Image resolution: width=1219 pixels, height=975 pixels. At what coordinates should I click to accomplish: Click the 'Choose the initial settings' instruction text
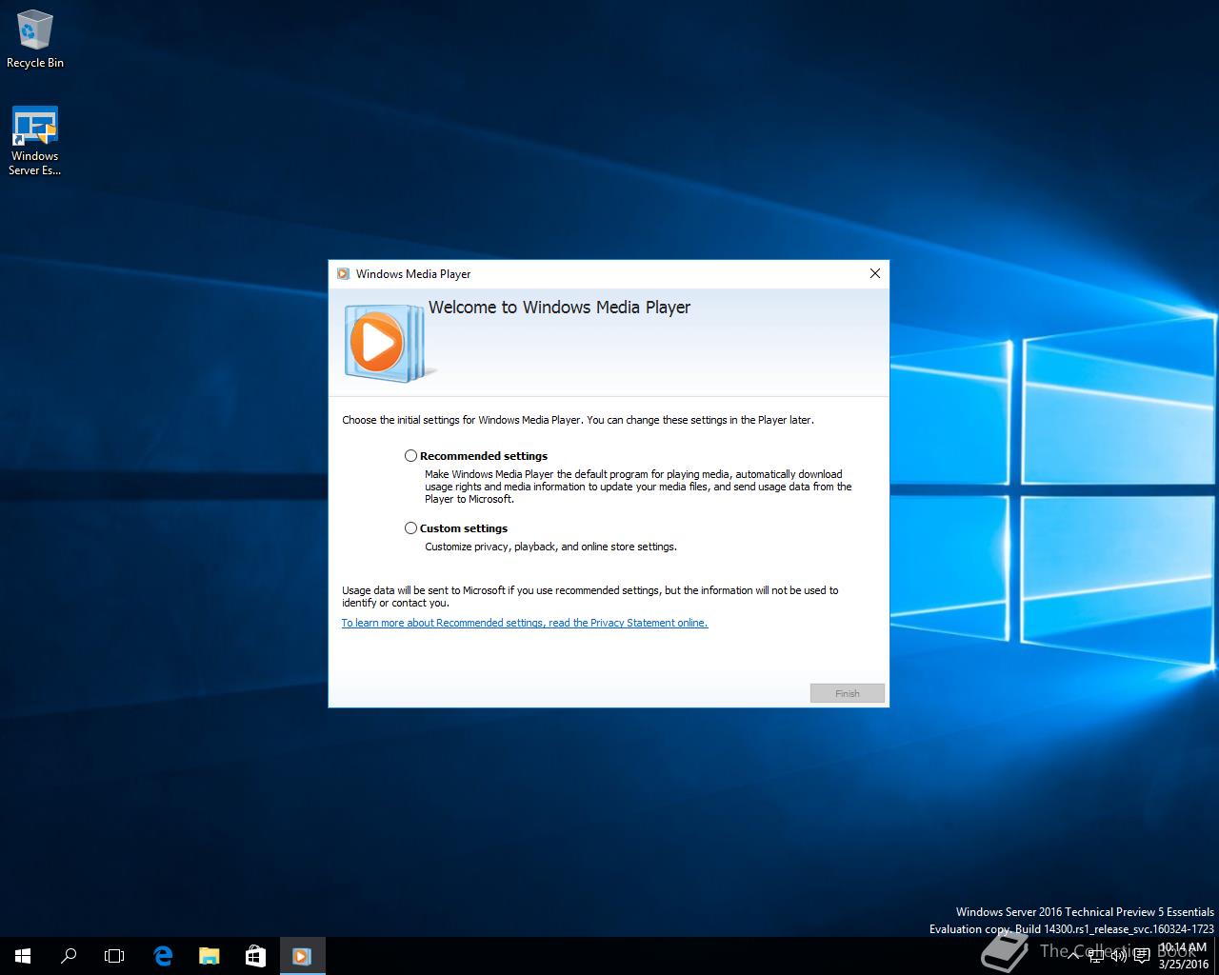coord(578,420)
